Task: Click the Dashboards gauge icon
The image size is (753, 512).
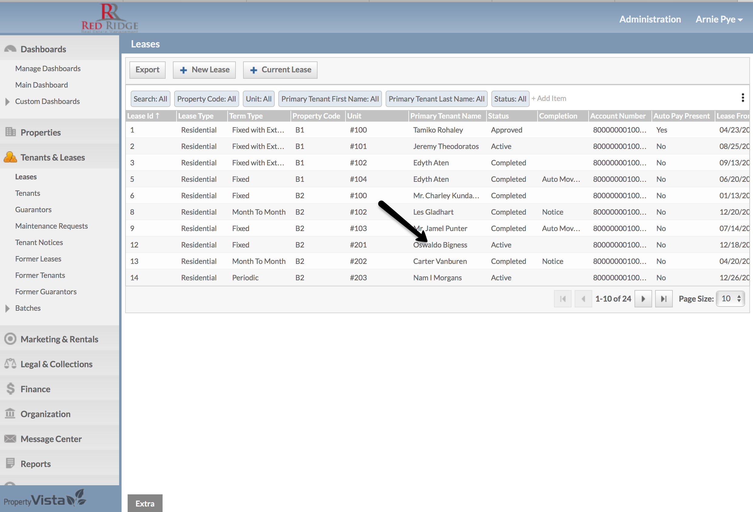Action: click(10, 49)
